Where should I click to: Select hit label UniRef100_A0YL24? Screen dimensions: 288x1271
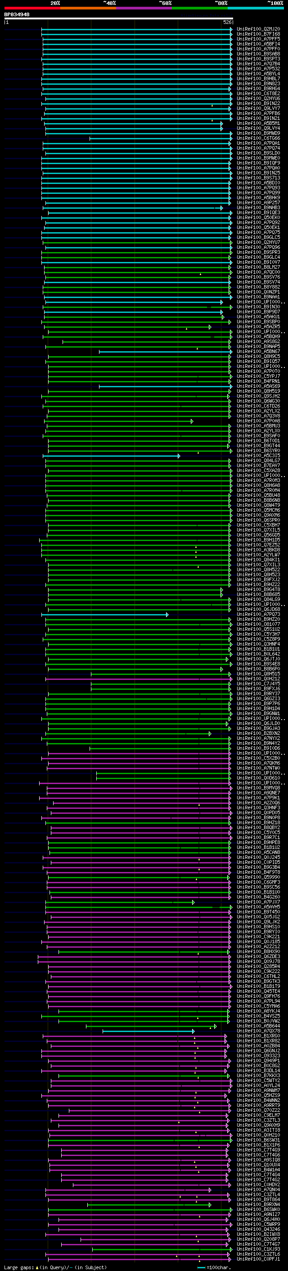(258, 1086)
